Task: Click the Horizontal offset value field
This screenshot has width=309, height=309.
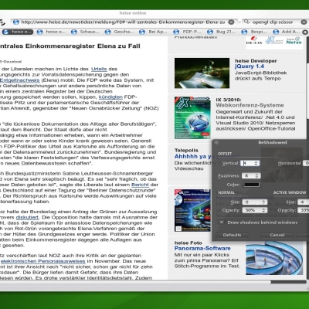Action: click(306, 163)
